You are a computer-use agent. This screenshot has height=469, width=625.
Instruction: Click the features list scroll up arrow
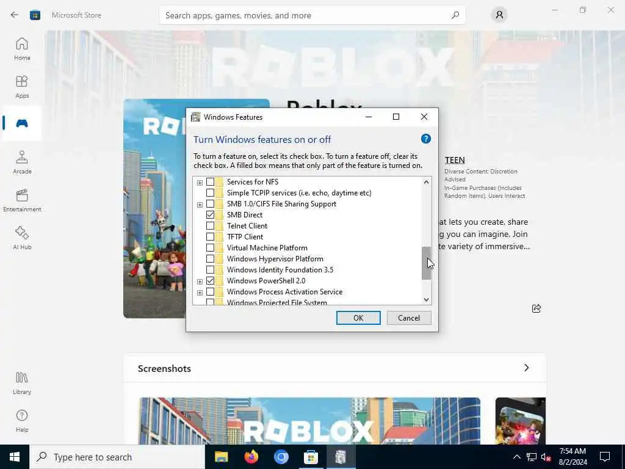[x=426, y=182]
